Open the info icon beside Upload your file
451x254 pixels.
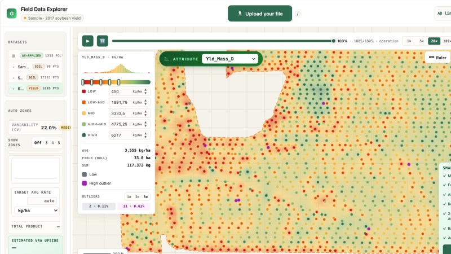pos(298,14)
